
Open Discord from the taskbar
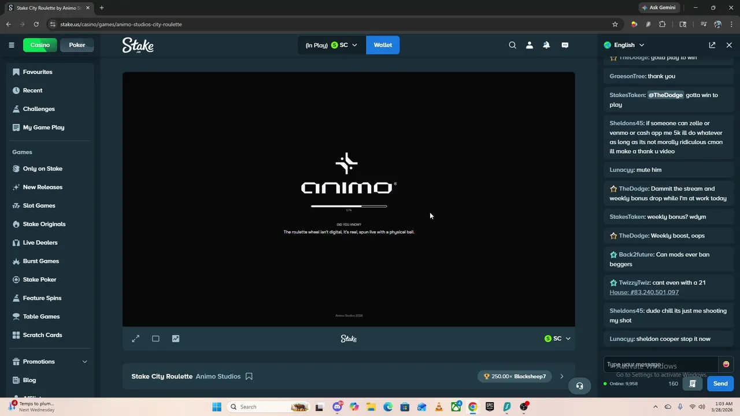pyautogui.click(x=337, y=407)
